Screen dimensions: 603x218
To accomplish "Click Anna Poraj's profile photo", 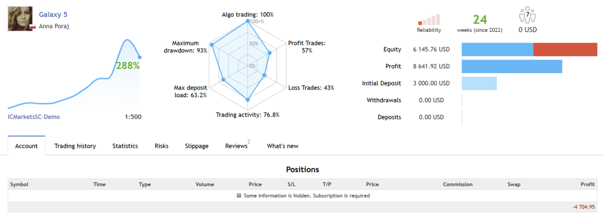I will click(x=19, y=19).
